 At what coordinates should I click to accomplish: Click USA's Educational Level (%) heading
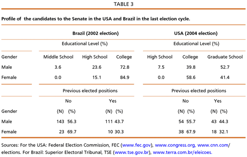(x=196, y=44)
